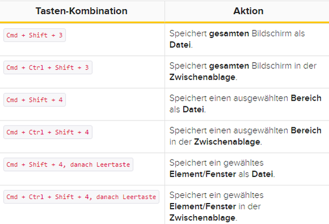Click the 'gesamten Bildschirm in der Zwischenablage' description
Viewport: 329px width, 224px height.
coord(243,71)
